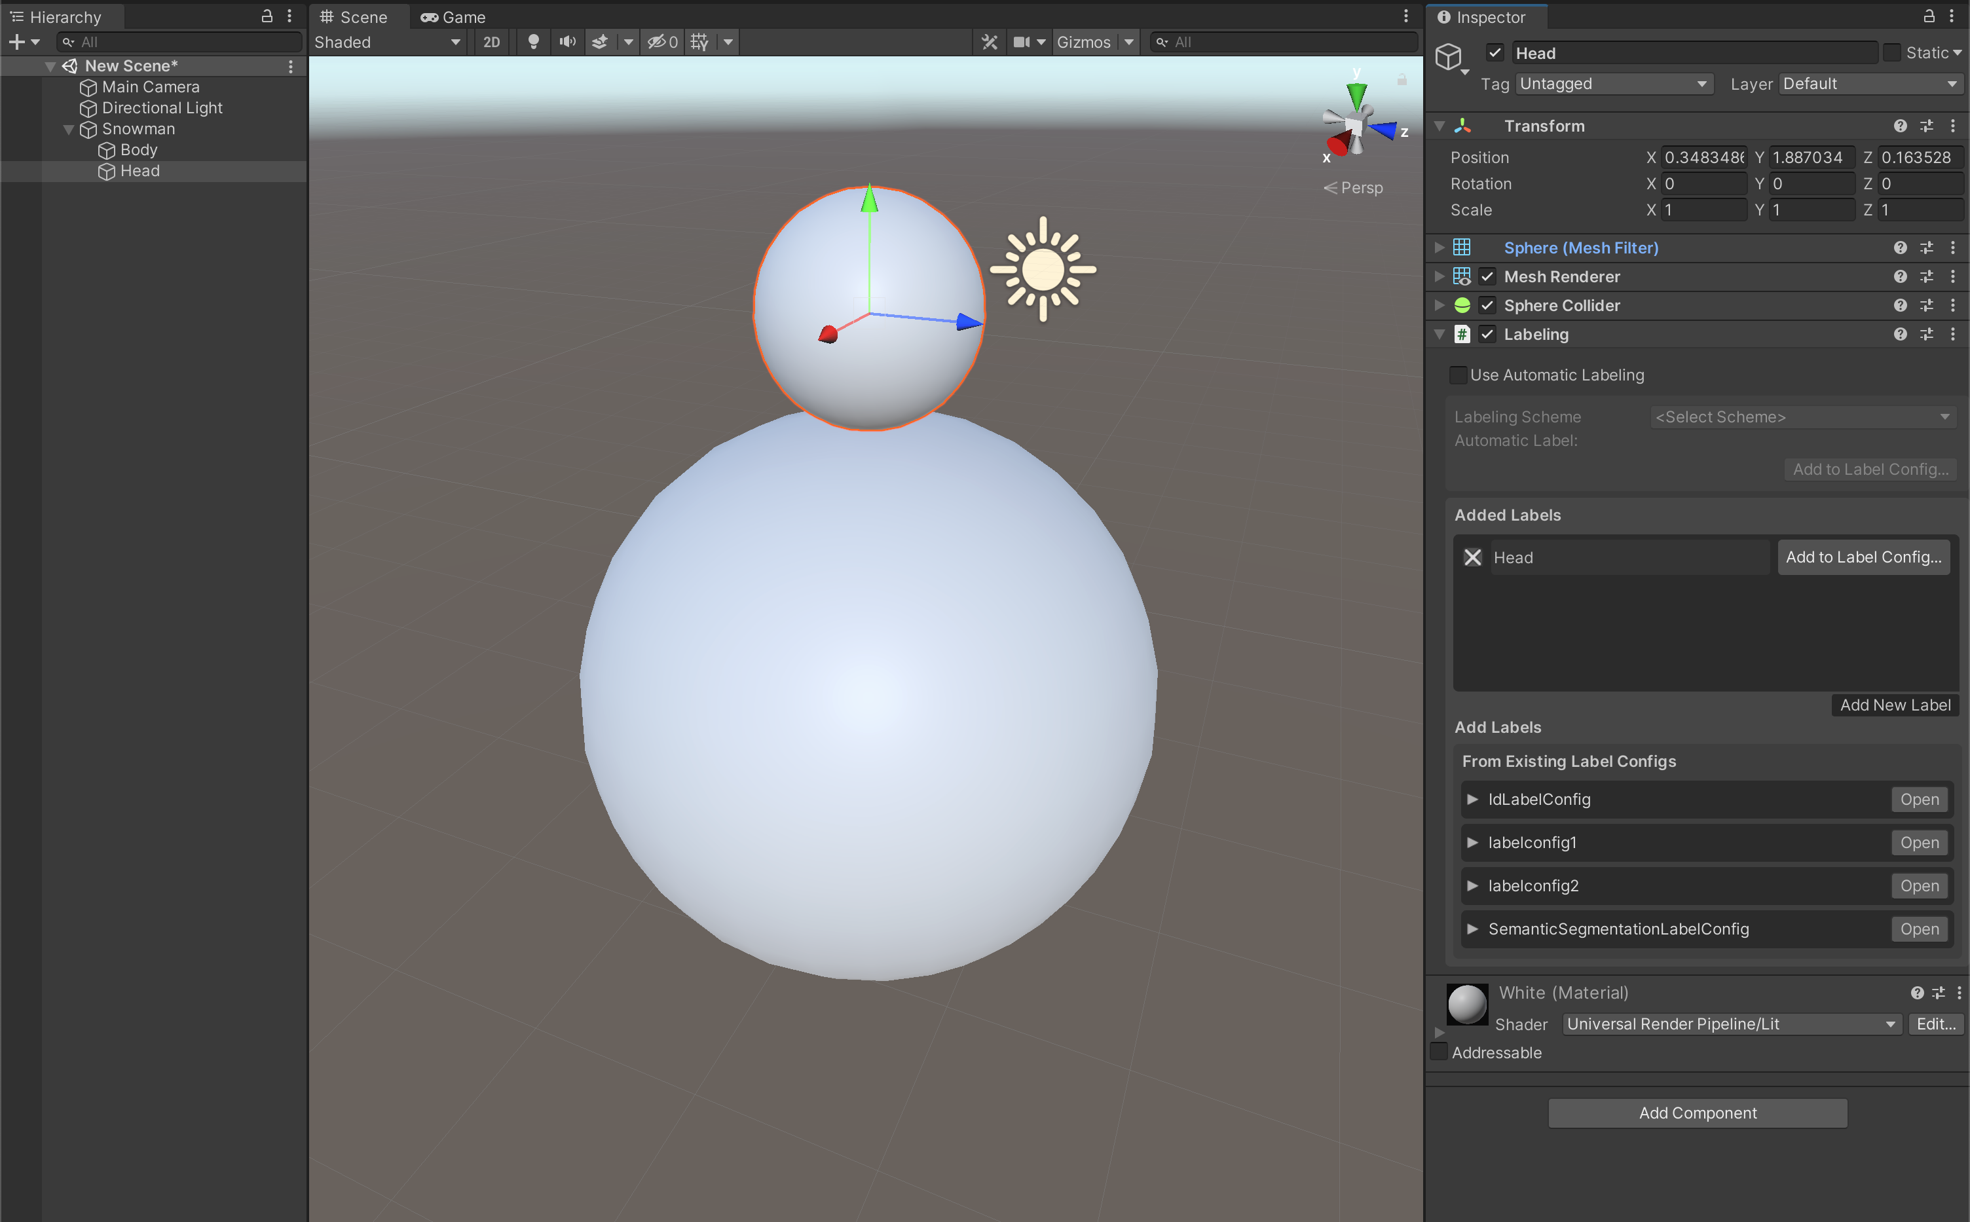Disable the Mesh Renderer component checkbox
The width and height of the screenshot is (1970, 1222).
1487,276
